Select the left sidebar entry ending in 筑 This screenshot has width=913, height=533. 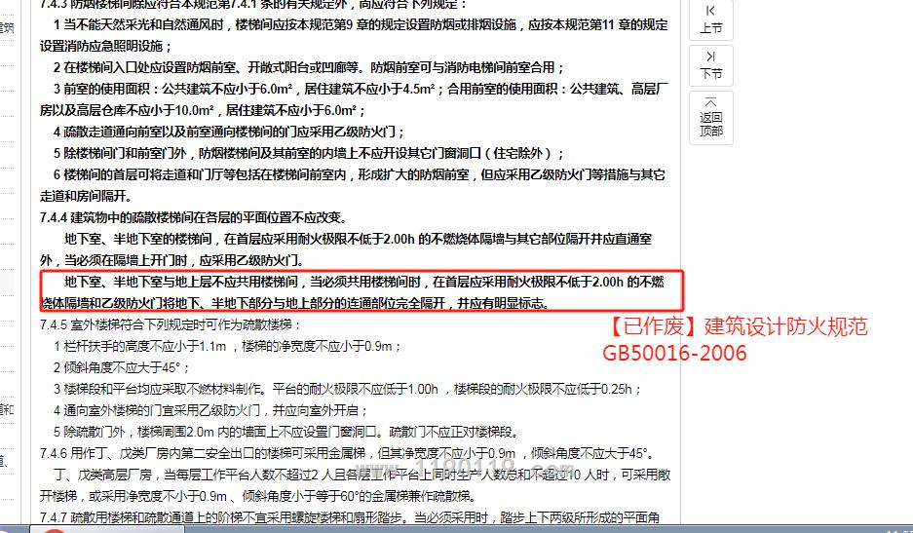(8, 27)
